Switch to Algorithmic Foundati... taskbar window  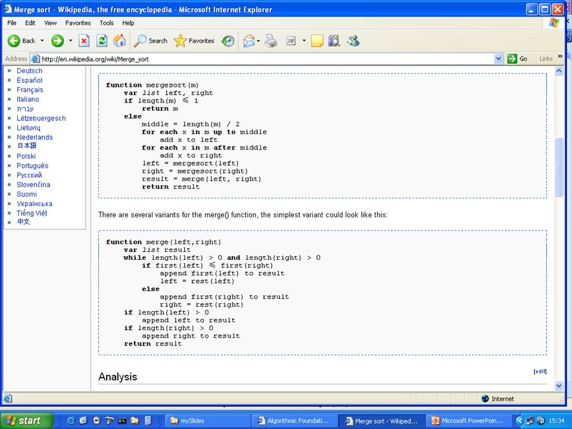(294, 421)
